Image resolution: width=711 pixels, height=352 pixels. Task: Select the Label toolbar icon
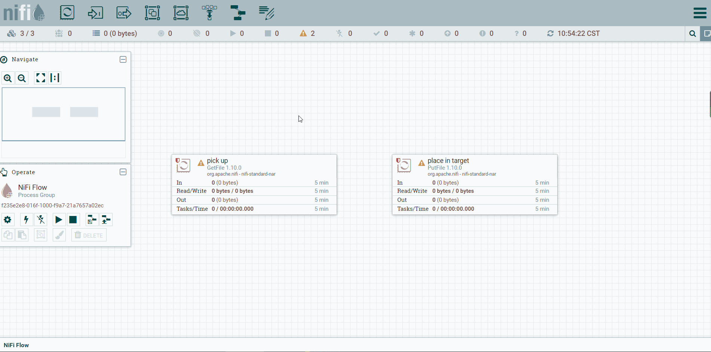(x=267, y=13)
